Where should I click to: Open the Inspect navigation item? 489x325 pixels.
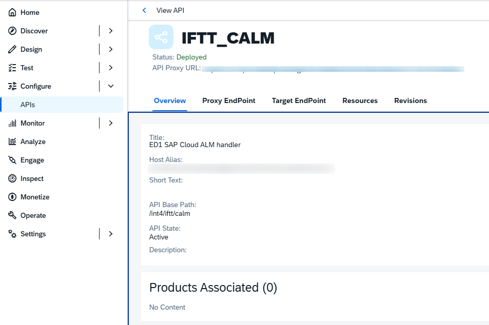click(x=63, y=178)
